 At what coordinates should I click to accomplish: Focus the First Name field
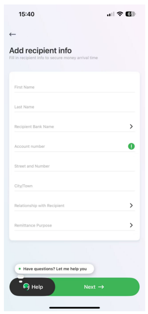coord(75,87)
